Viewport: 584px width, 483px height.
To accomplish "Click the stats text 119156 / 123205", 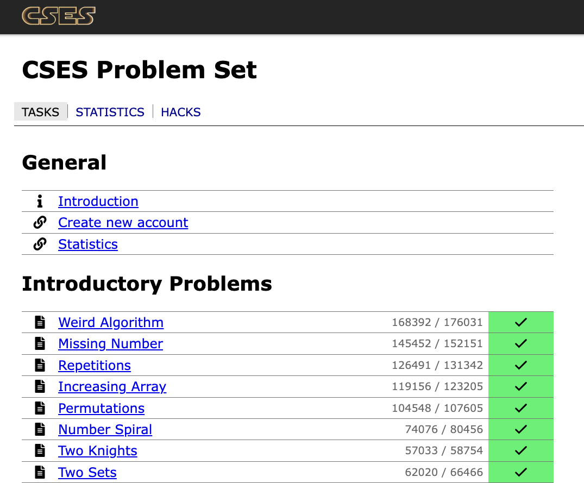I will (437, 386).
